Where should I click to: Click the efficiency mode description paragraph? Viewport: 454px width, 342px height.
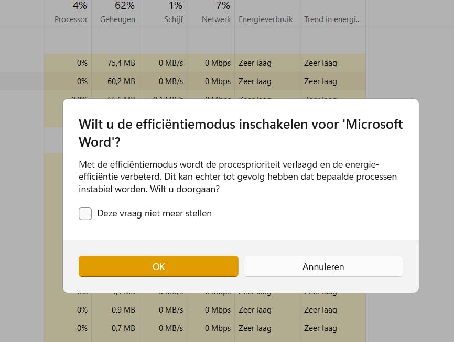(237, 176)
